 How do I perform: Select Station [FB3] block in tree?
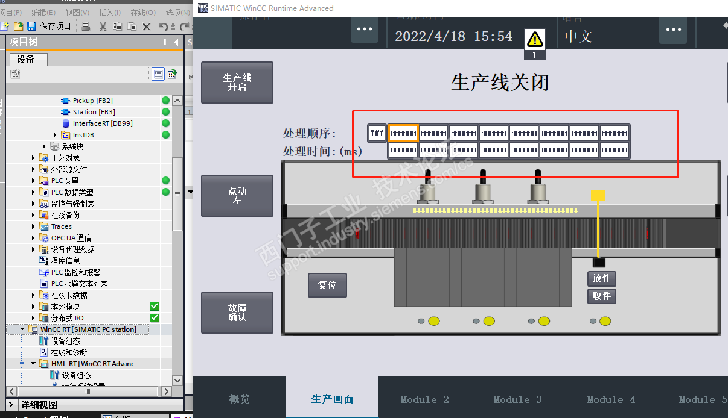[x=94, y=112]
